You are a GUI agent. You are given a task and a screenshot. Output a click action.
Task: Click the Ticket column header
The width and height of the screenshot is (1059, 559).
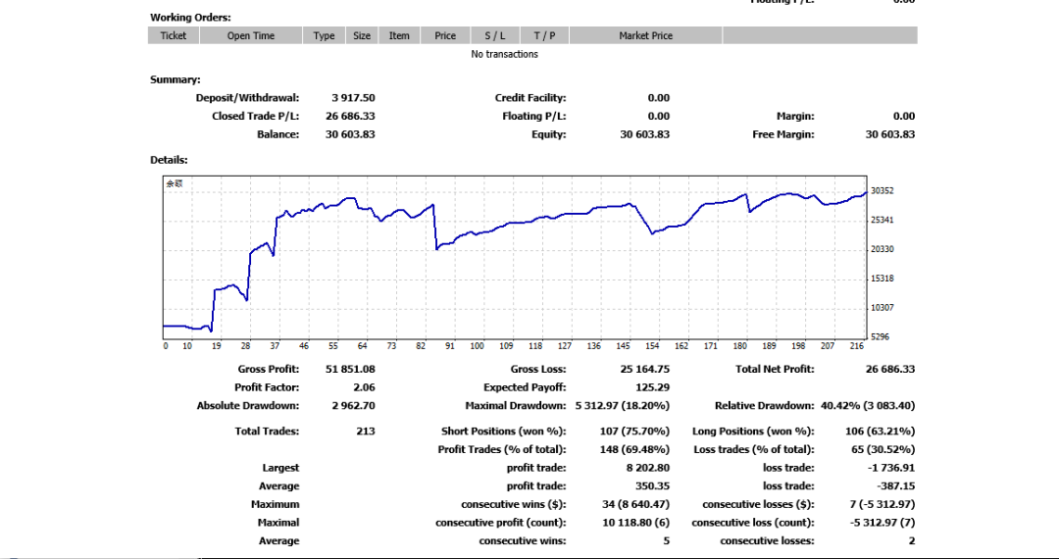[174, 35]
